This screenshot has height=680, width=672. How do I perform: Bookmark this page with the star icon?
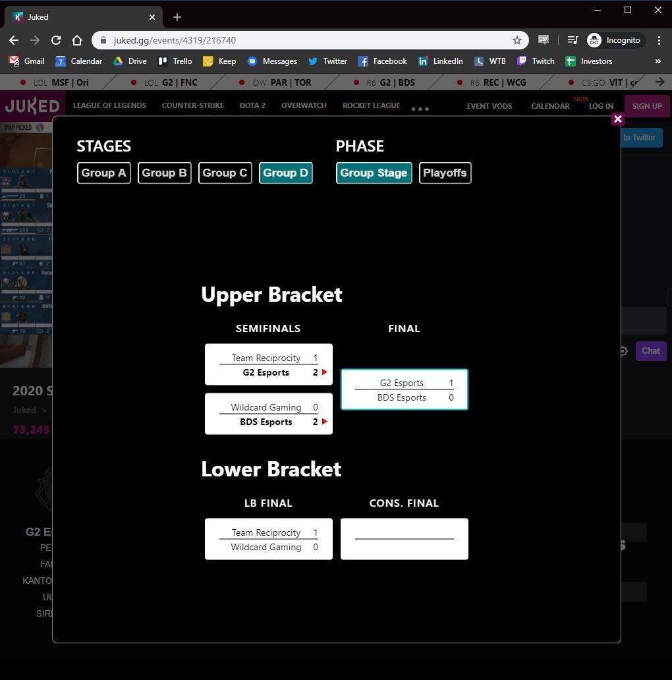click(517, 40)
